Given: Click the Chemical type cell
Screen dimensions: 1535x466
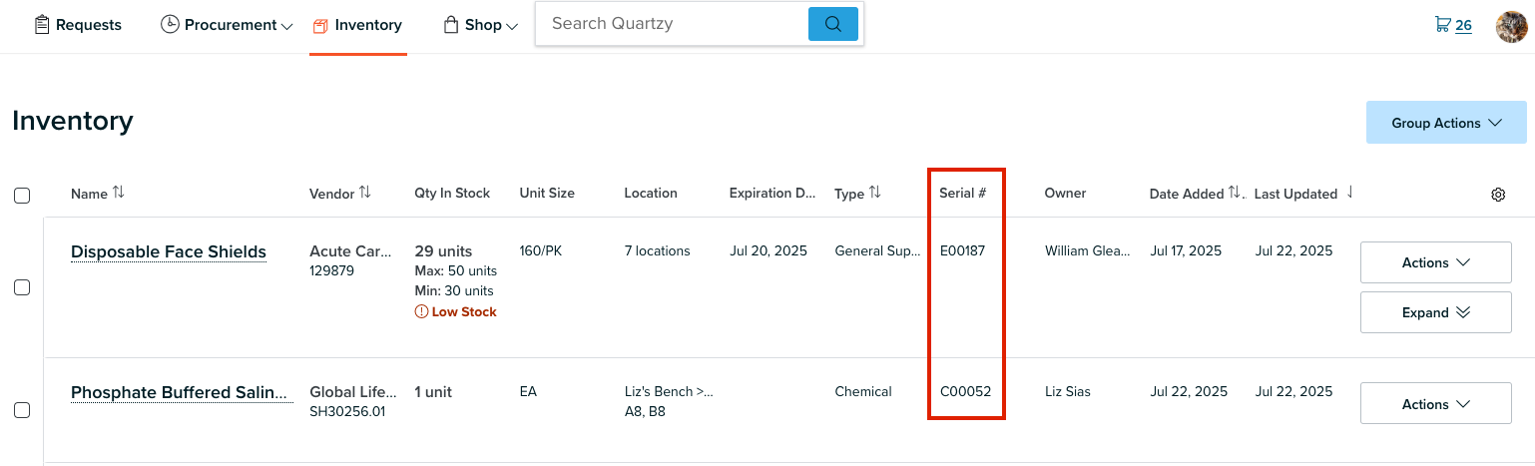Looking at the screenshot, I should (x=863, y=391).
